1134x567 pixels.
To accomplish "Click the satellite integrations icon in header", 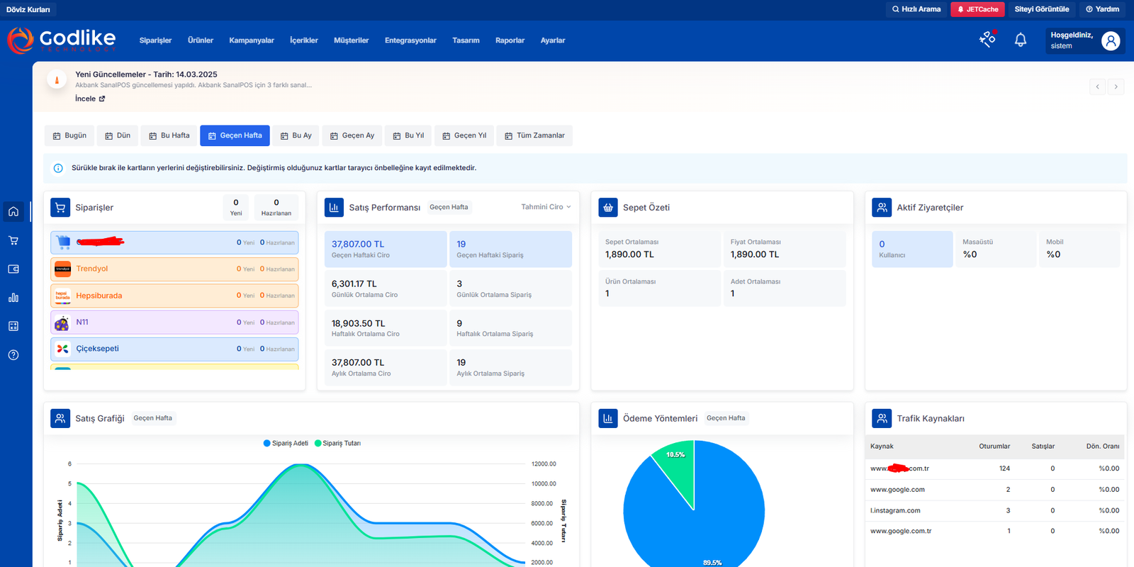I will pos(987,40).
